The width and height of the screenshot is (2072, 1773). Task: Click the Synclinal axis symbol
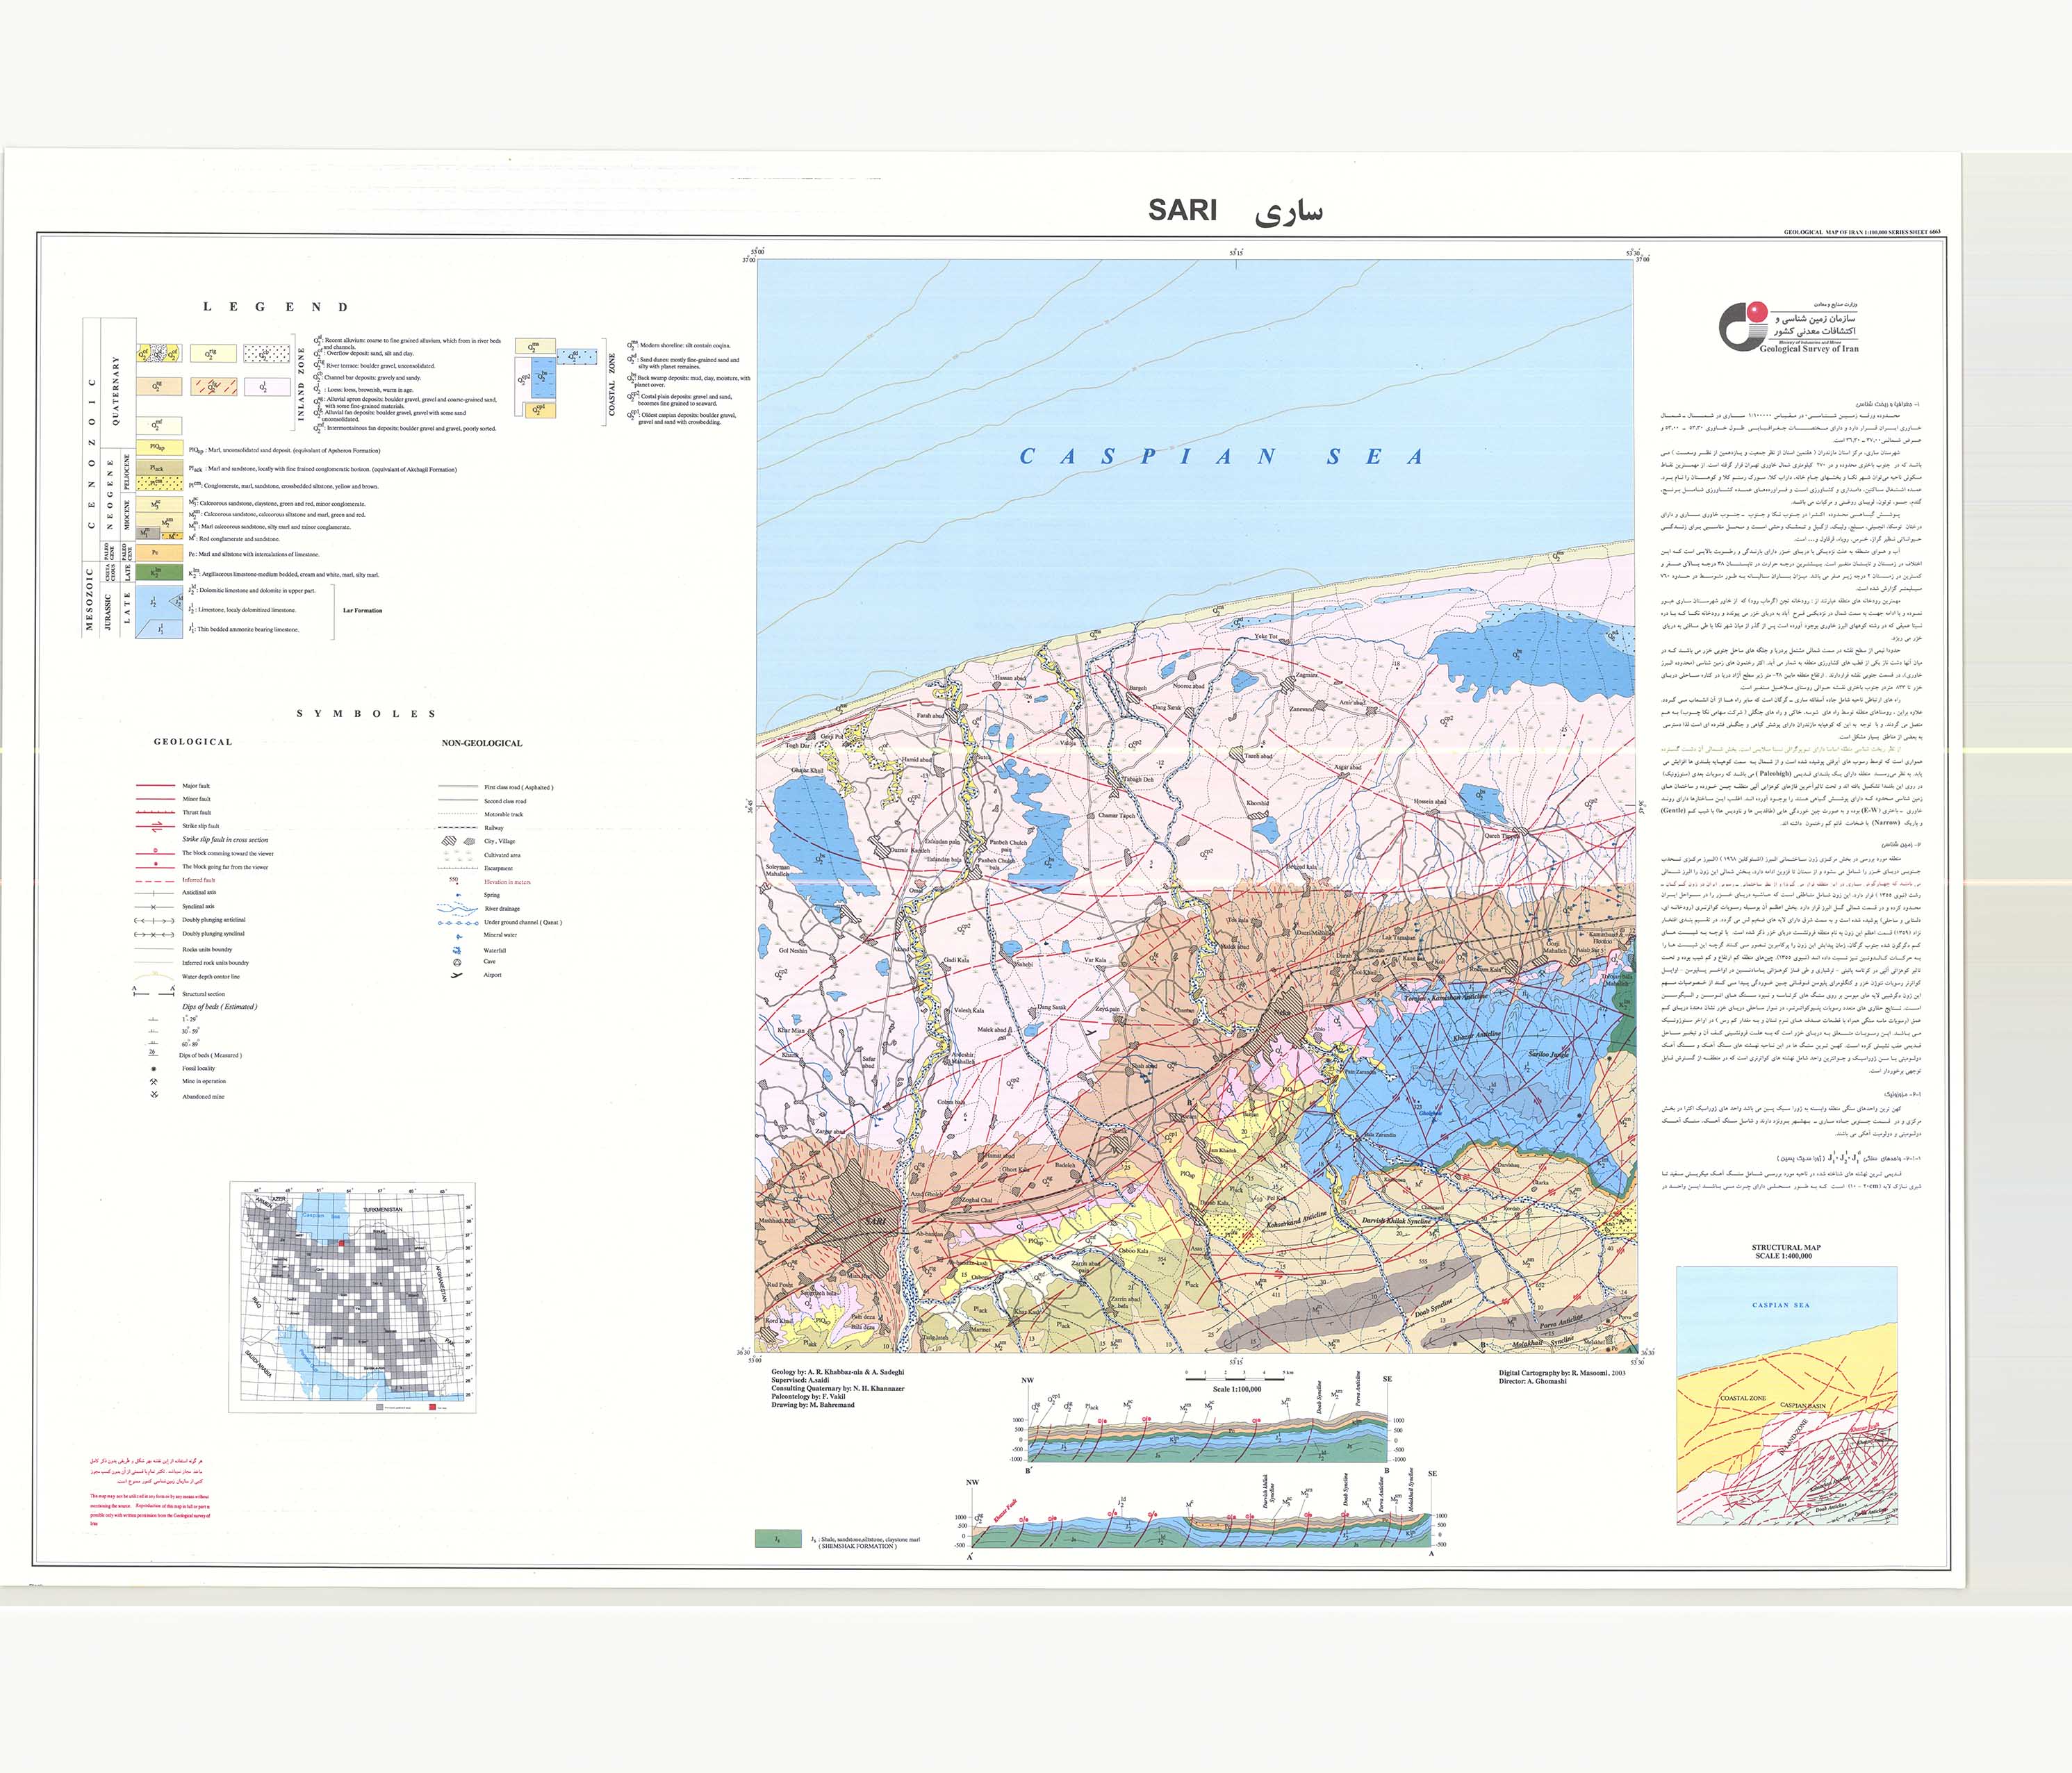pyautogui.click(x=153, y=907)
